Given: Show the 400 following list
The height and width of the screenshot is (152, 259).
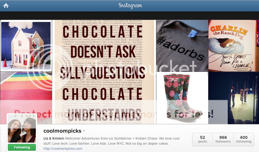Looking at the screenshot, I should coord(244,140).
